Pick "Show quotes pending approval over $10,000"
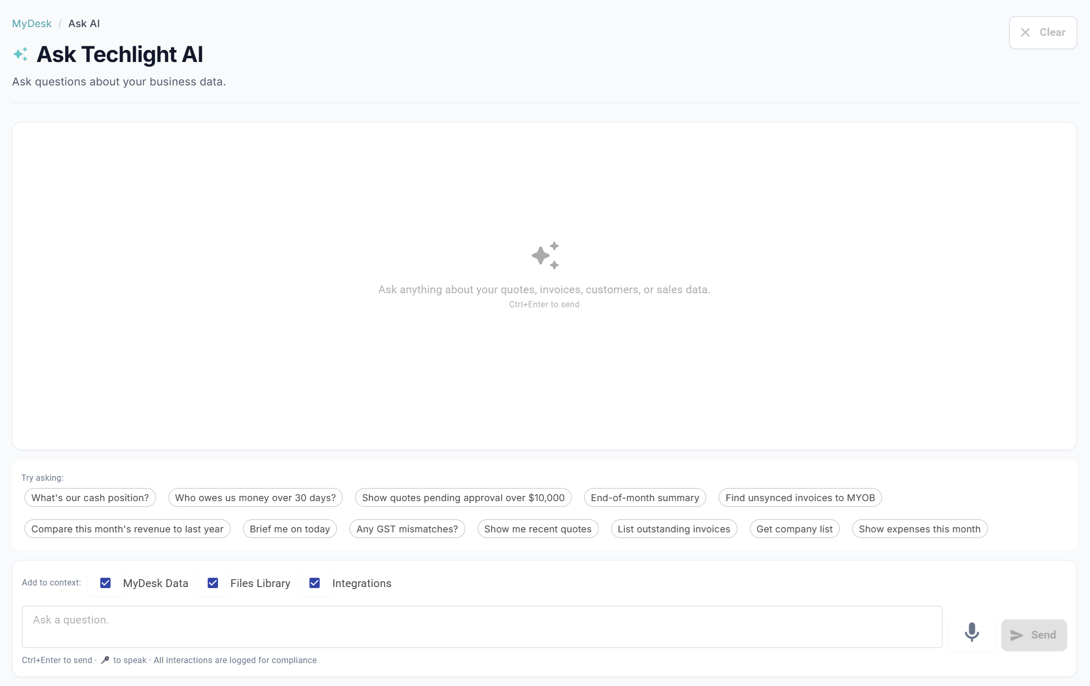 463,497
